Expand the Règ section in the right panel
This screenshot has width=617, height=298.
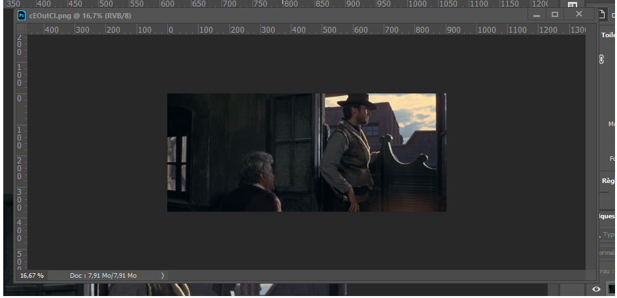click(x=607, y=181)
